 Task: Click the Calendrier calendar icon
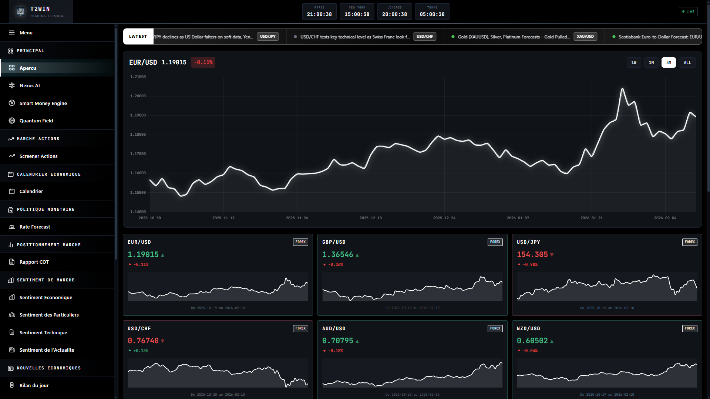point(12,191)
